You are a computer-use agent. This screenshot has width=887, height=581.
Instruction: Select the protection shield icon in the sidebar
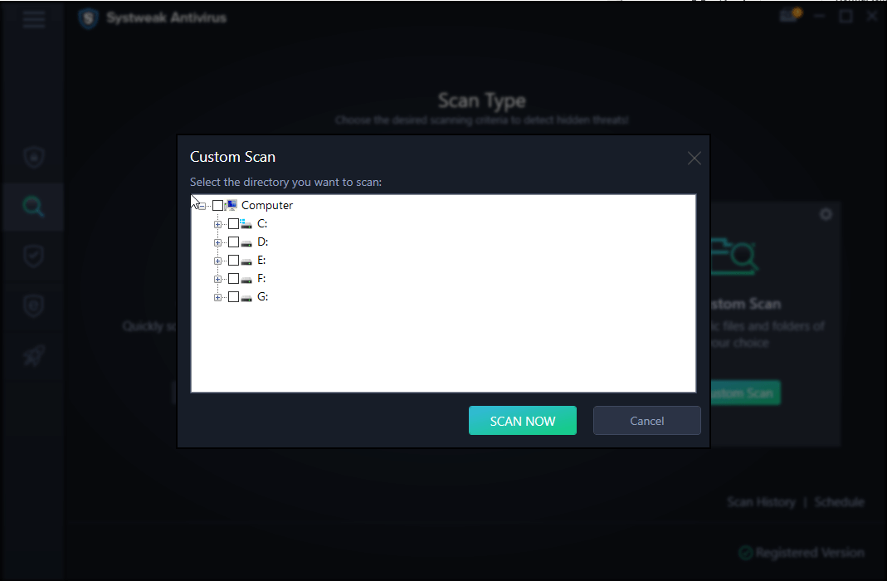pyautogui.click(x=33, y=157)
